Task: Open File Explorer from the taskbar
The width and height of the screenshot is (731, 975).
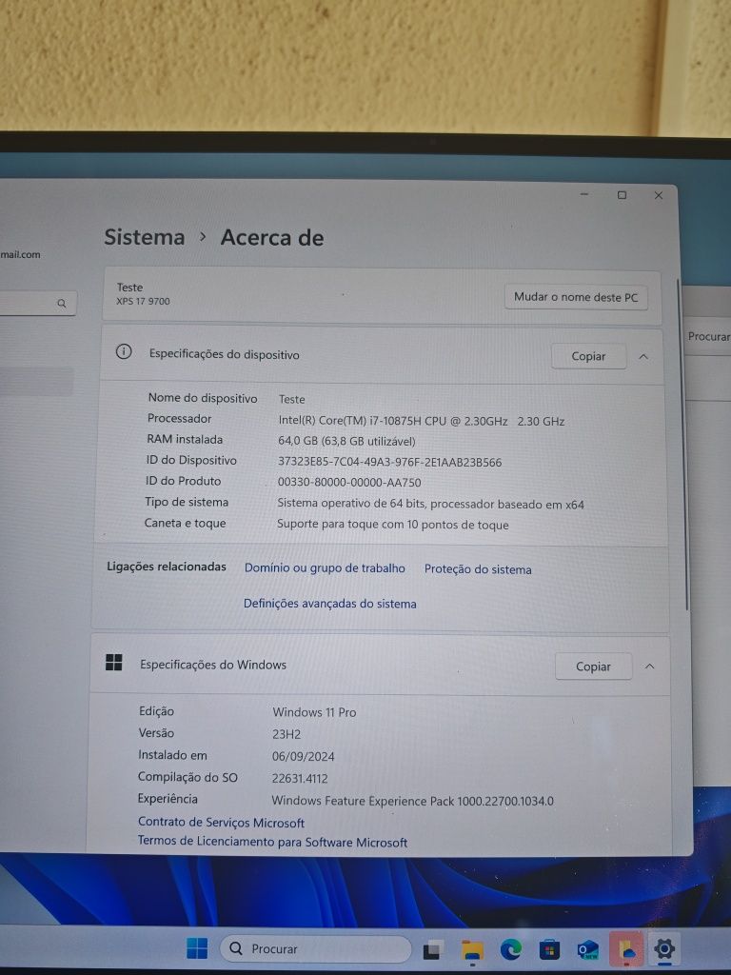Action: coord(472,950)
